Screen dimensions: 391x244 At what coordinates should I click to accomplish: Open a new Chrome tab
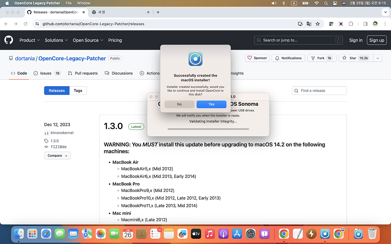click(158, 12)
